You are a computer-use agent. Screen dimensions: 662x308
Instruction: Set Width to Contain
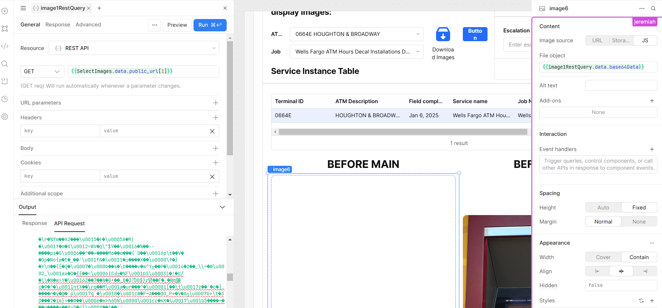point(639,257)
